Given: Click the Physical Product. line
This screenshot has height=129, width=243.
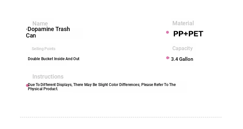Looking at the screenshot, I should [x=43, y=89].
